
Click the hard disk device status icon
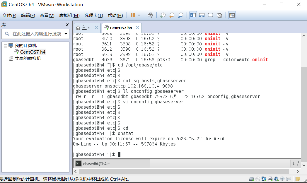click(x=252, y=179)
